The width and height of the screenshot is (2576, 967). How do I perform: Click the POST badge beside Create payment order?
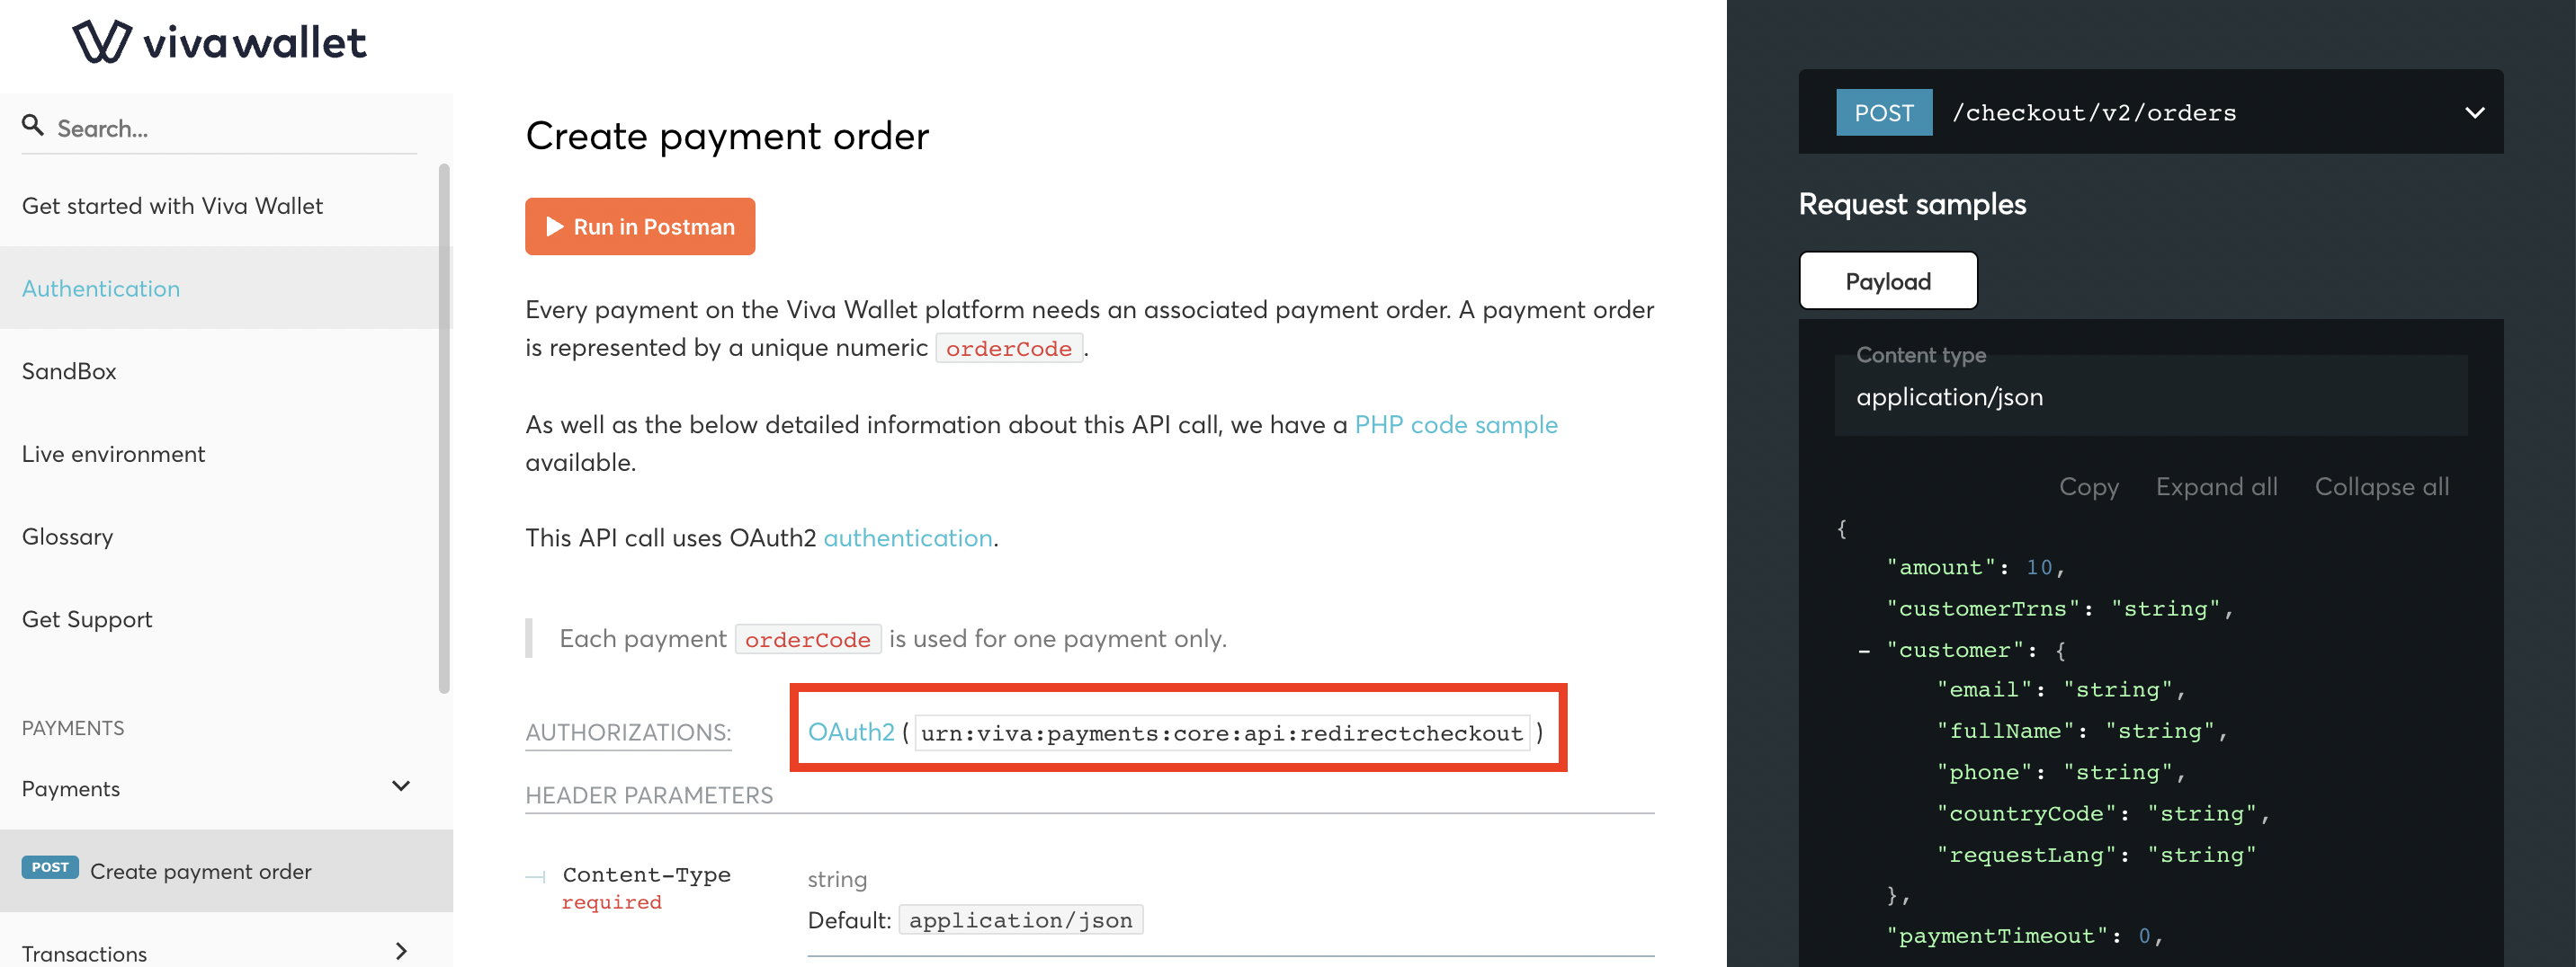point(49,867)
